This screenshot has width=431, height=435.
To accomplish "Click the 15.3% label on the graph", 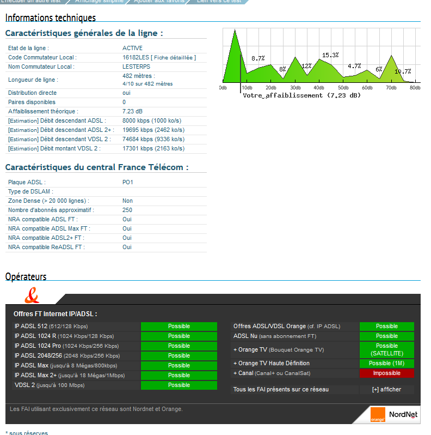I will (330, 55).
